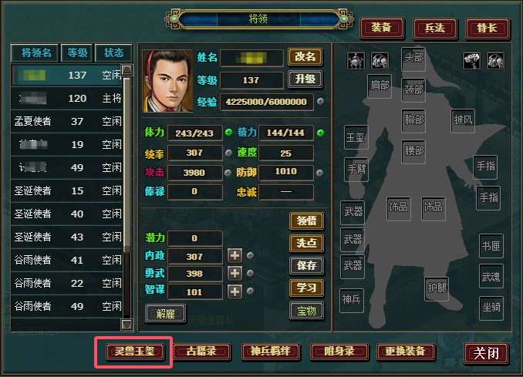Screen dimensions: 523x377
Task: Select the 玉玺 jade seal slot
Action: pos(356,137)
